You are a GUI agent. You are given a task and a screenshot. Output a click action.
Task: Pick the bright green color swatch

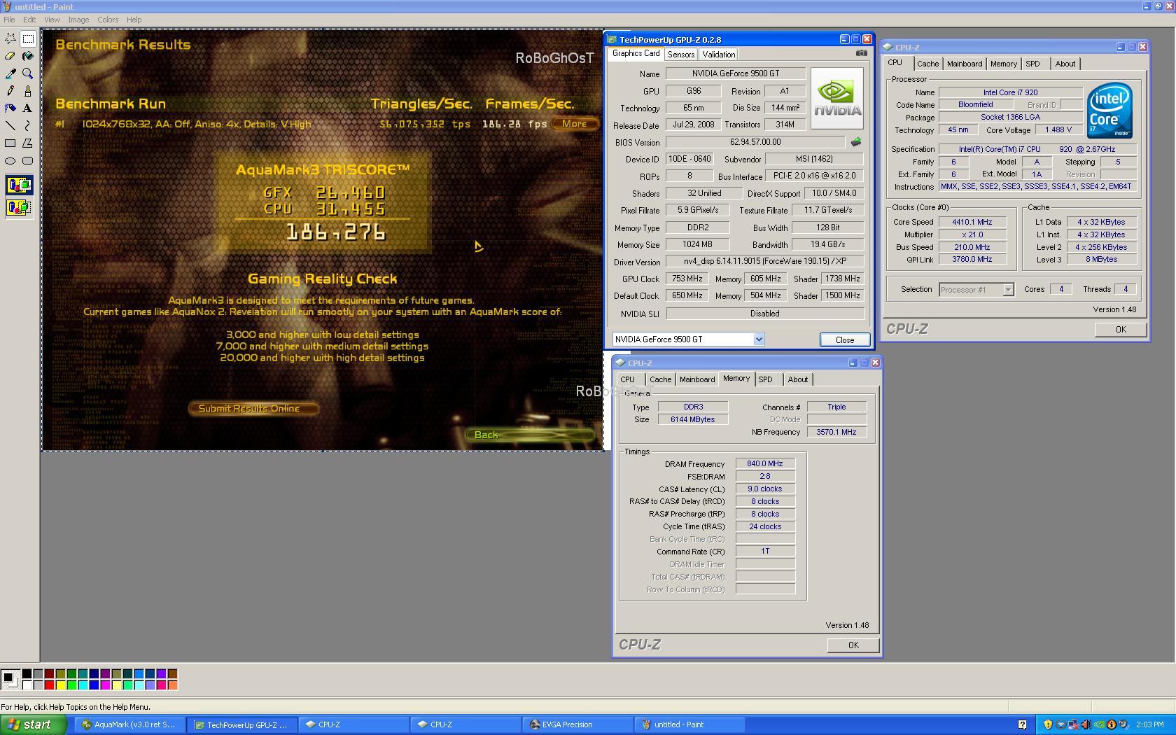pyautogui.click(x=71, y=685)
